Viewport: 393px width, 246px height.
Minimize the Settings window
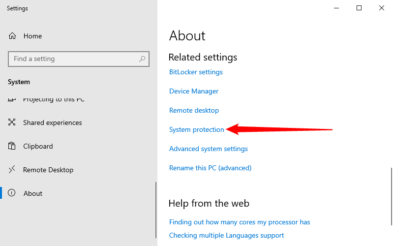pyautogui.click(x=336, y=8)
